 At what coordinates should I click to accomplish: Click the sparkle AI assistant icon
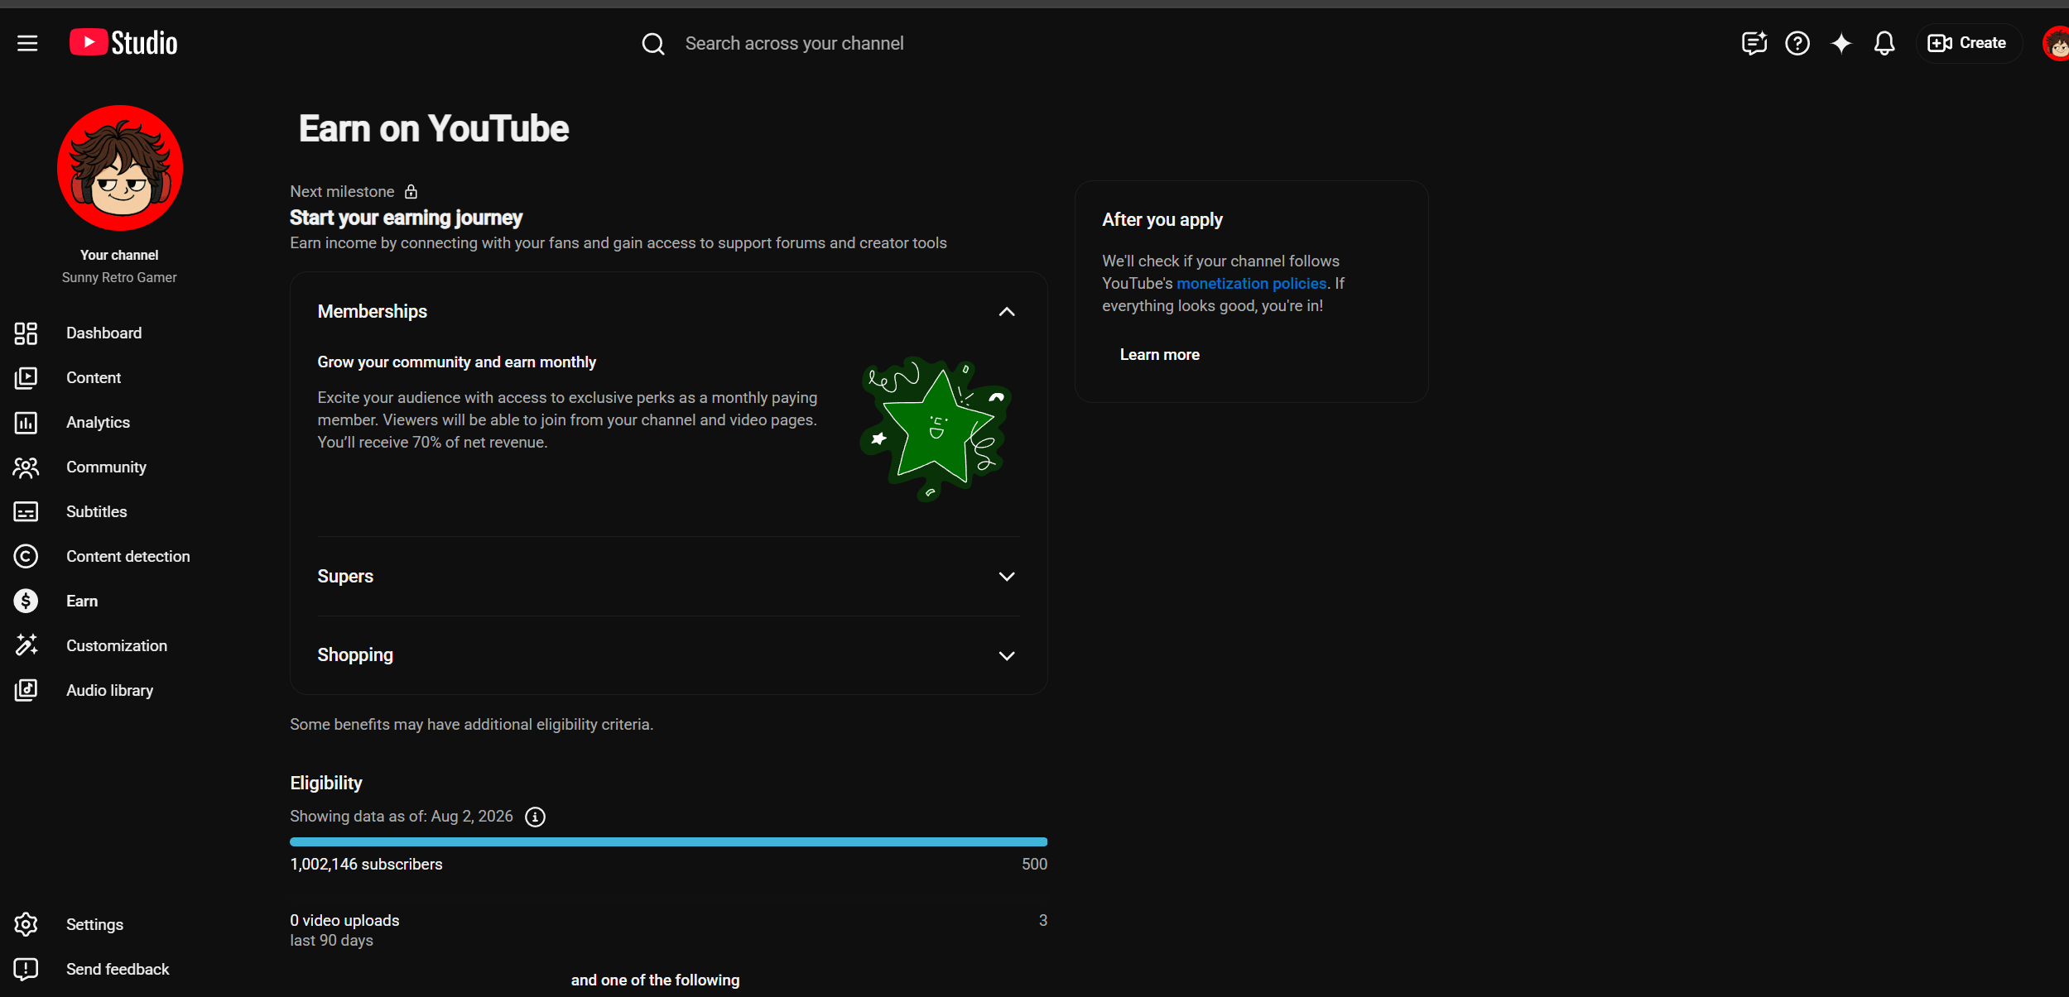[x=1841, y=43]
